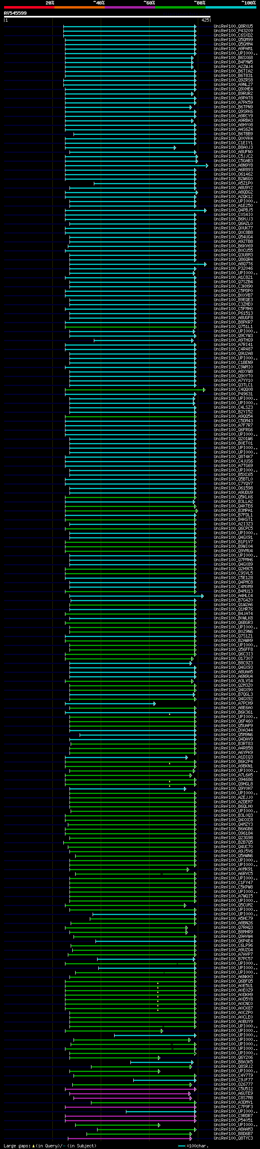This screenshot has height=1149, width=260.
Task: Select hit label UniRef100_C5JJC2
Action: pyautogui.click(x=233, y=156)
